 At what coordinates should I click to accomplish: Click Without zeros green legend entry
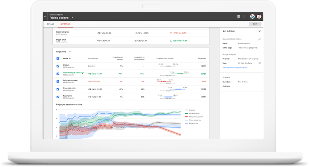[195, 113]
